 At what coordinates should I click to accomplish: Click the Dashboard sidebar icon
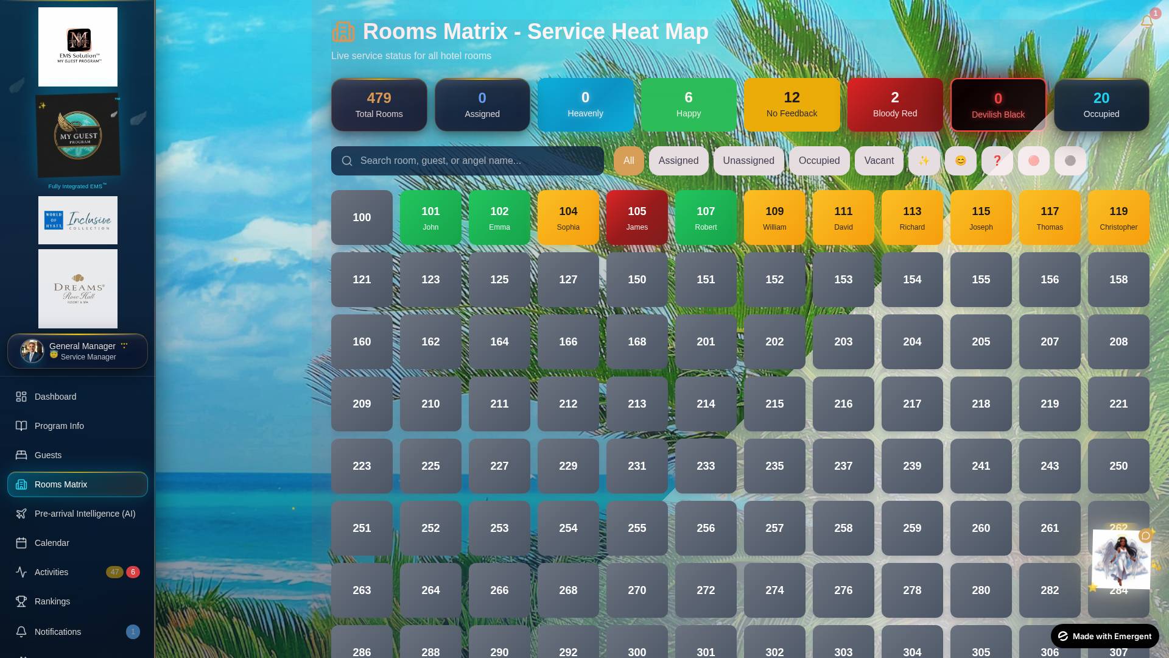coord(21,397)
